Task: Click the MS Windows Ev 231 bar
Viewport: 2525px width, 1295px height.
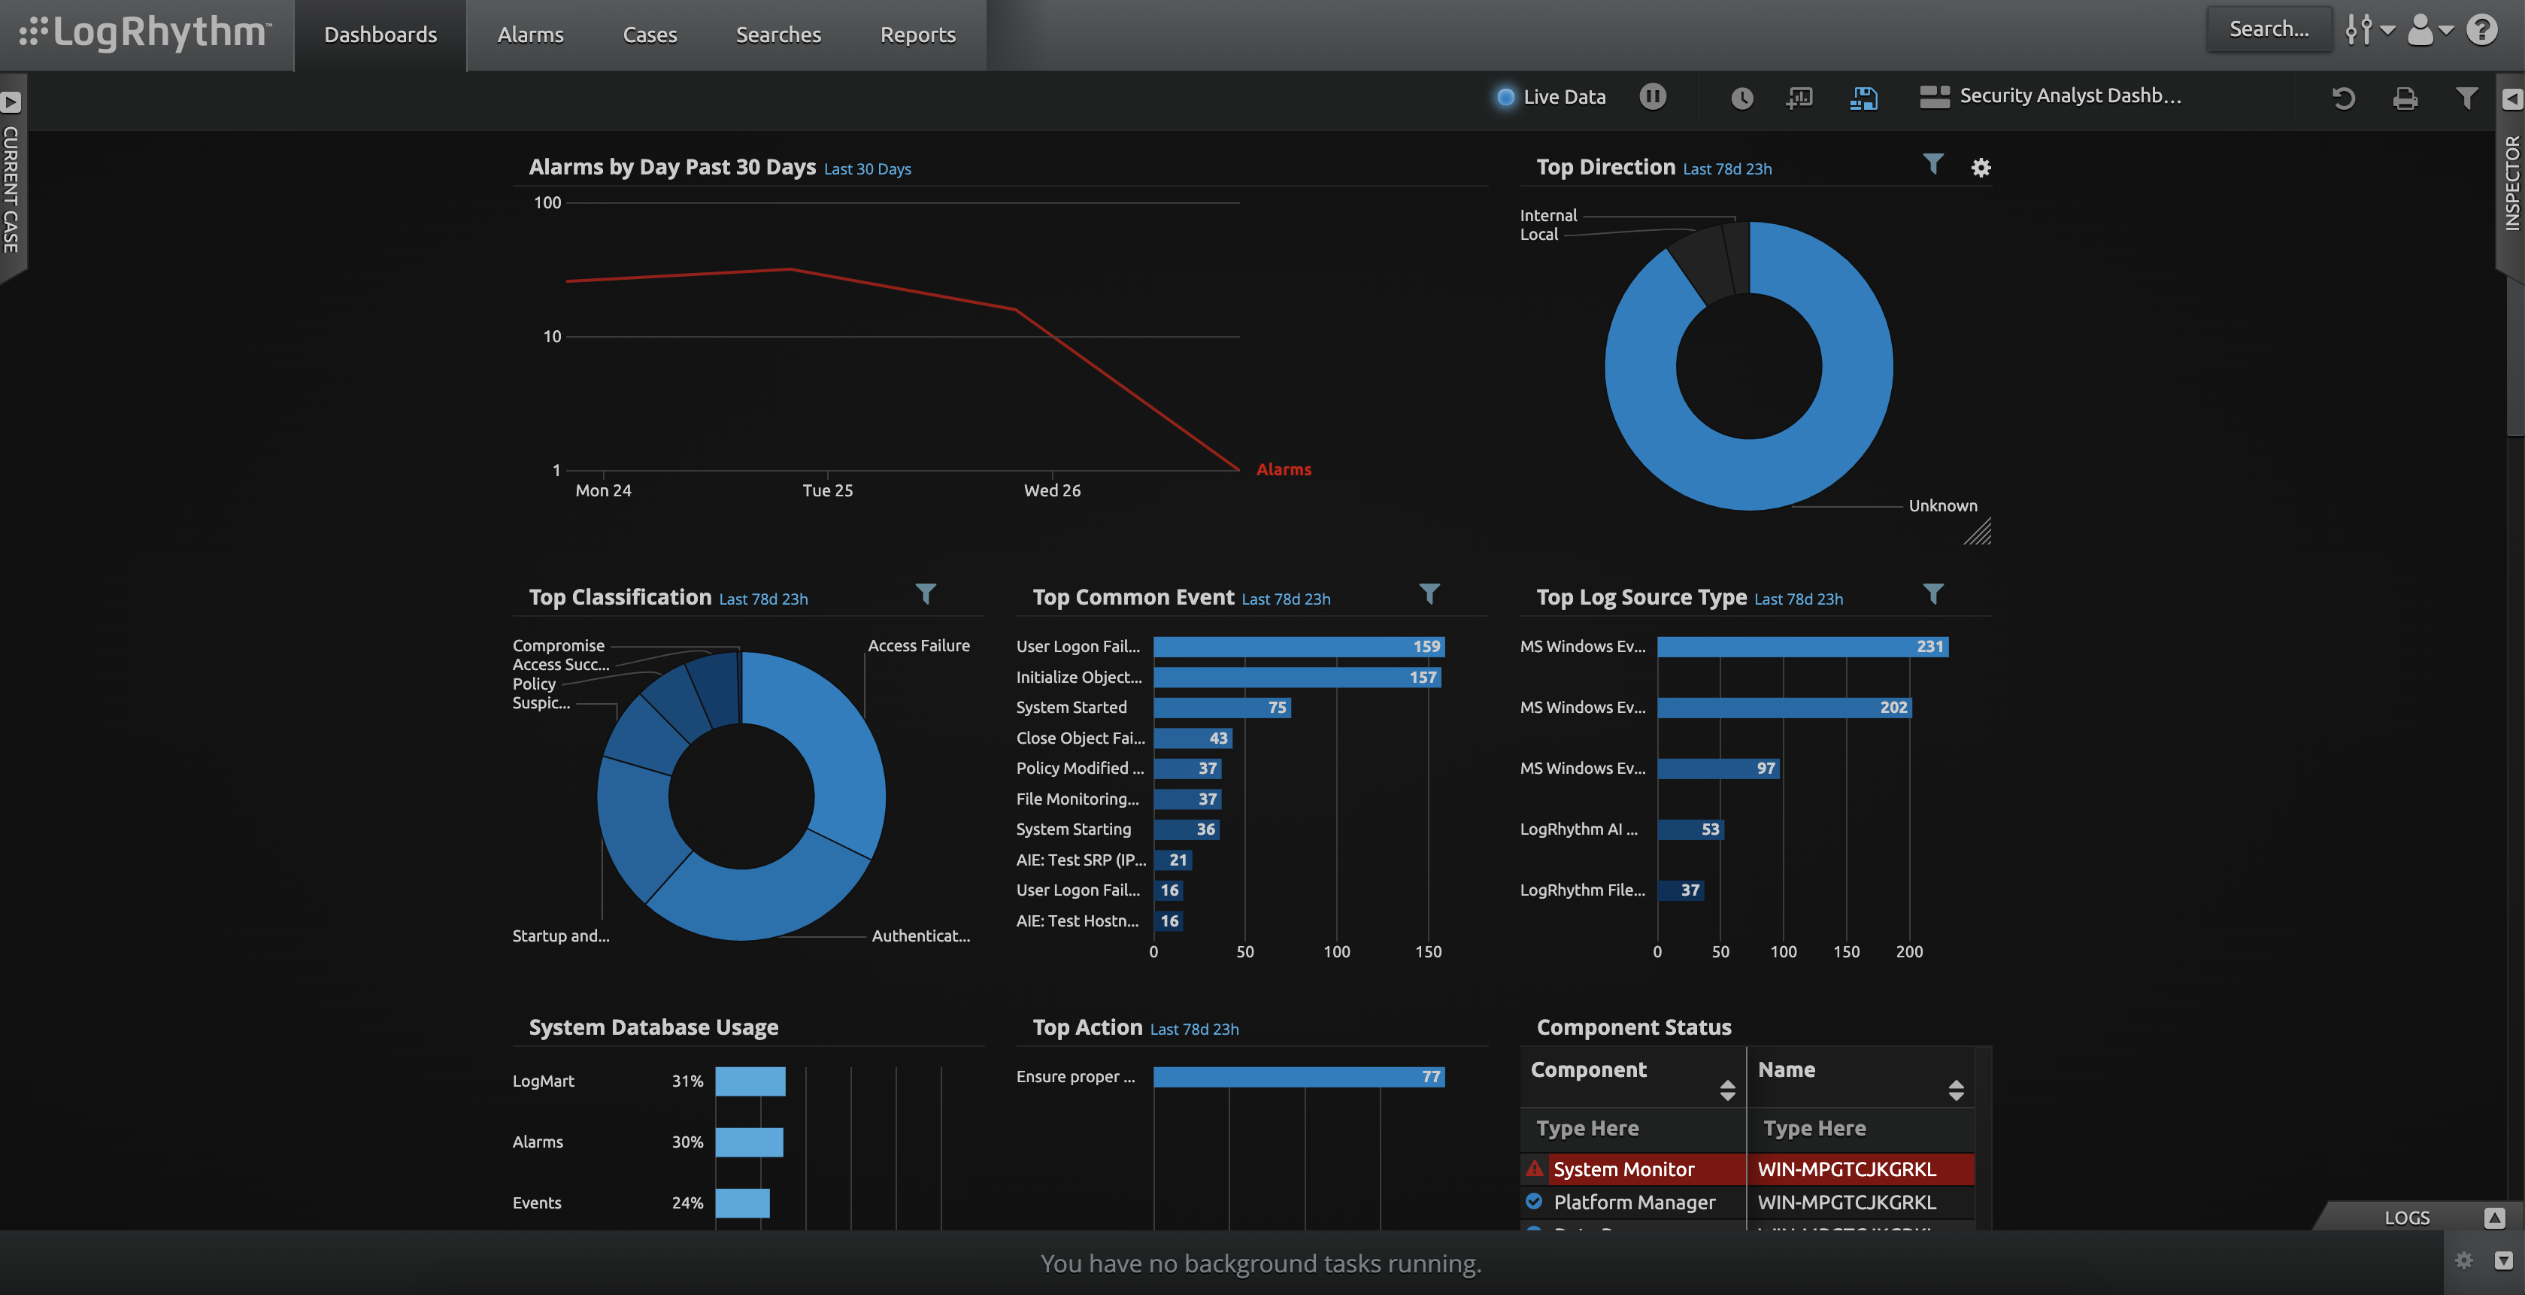Action: 1802,646
